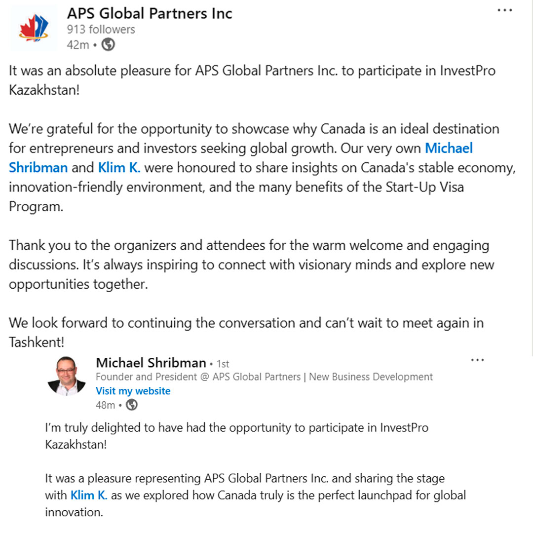Click the Founder and President headline text

coord(264,377)
